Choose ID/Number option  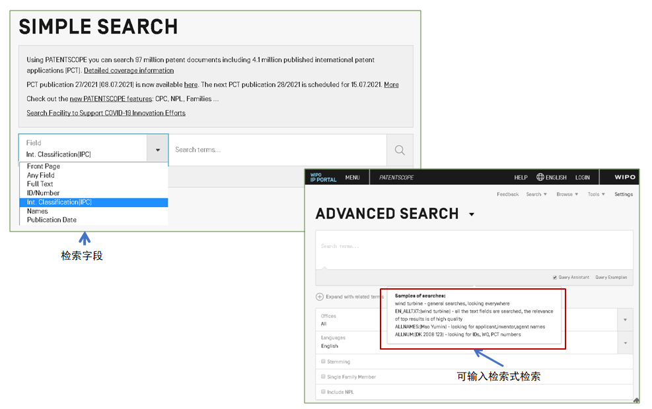pos(43,193)
